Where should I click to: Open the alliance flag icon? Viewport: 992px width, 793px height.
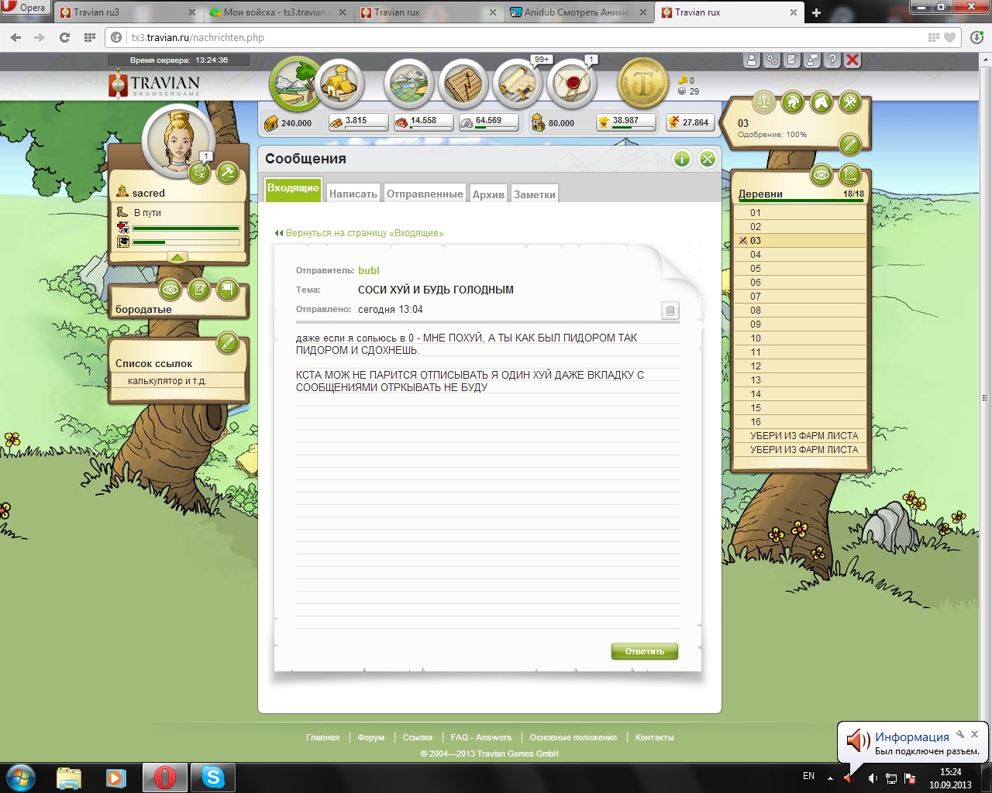[x=228, y=290]
